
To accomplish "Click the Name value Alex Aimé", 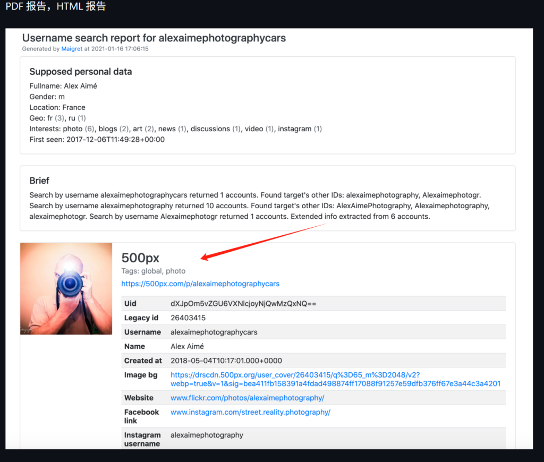I will 187,346.
